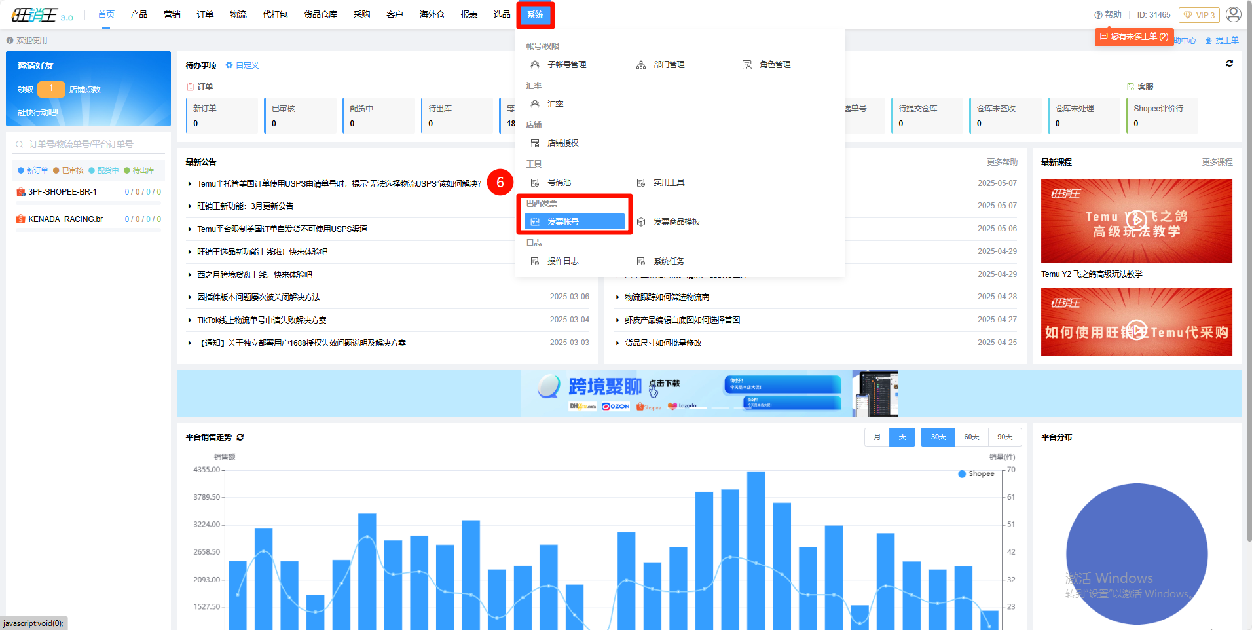This screenshot has height=630, width=1252.
Task: Open the 营销 menu
Action: coord(172,14)
